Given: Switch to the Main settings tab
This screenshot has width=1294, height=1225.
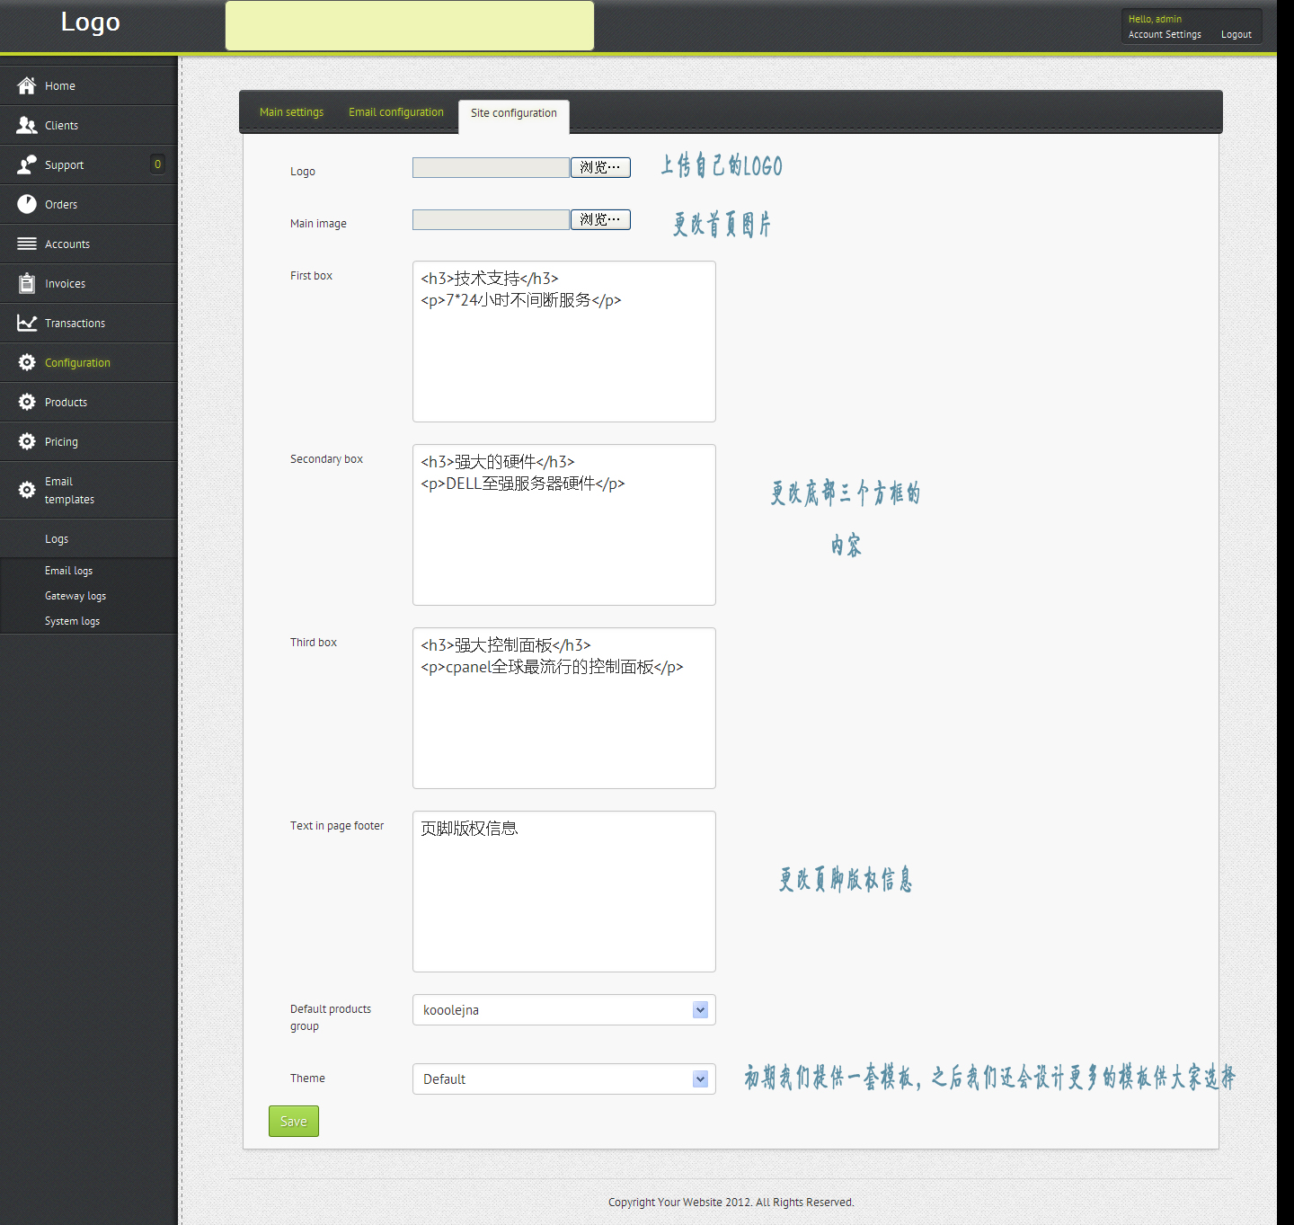Looking at the screenshot, I should pos(291,112).
